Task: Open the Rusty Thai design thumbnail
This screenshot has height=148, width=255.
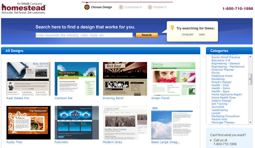Action: (29, 123)
